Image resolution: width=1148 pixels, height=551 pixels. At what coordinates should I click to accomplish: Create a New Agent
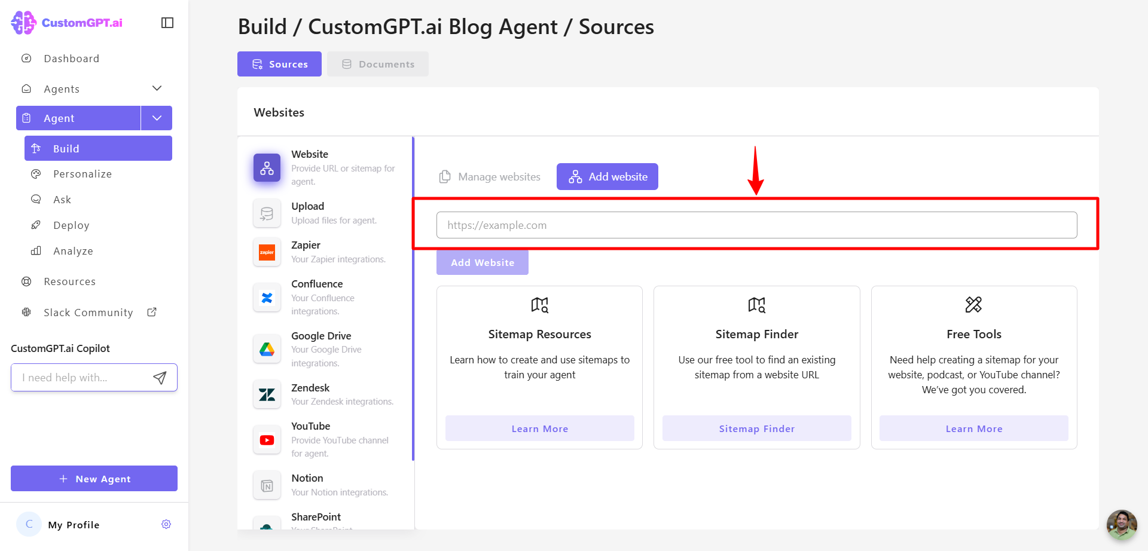point(94,479)
